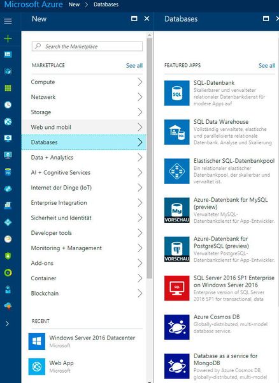Select Sicherheit und Identität category

(x=84, y=218)
